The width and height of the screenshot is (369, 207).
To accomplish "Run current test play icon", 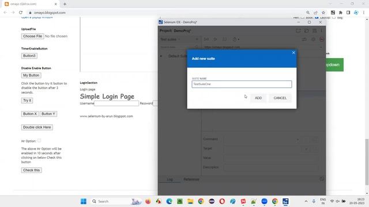I will pyautogui.click(x=215, y=39).
